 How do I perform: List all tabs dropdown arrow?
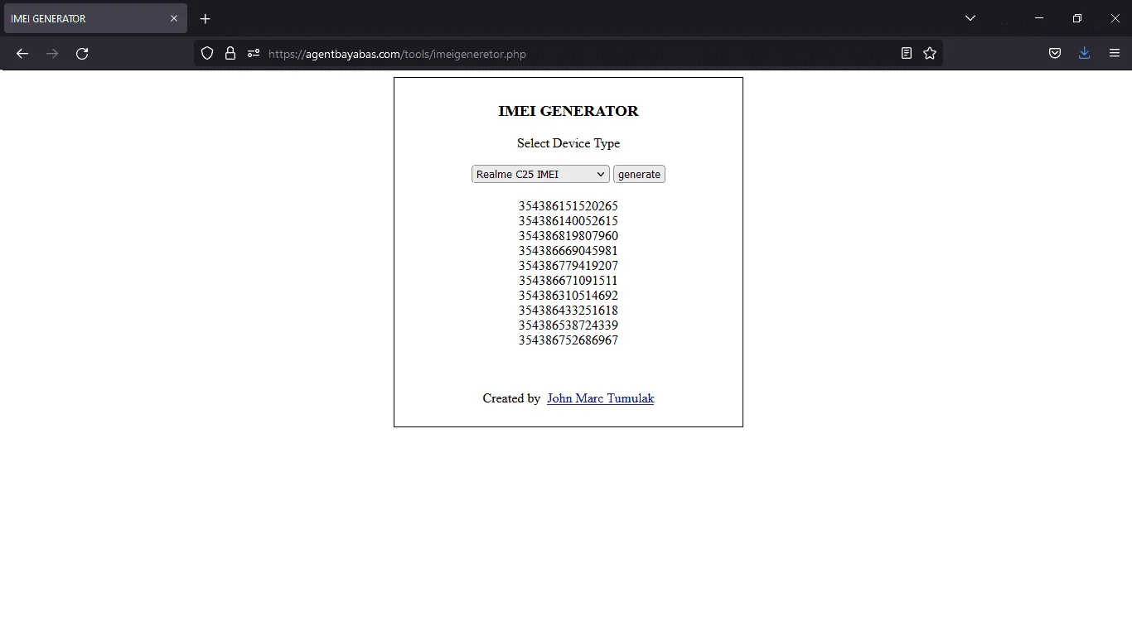[970, 18]
